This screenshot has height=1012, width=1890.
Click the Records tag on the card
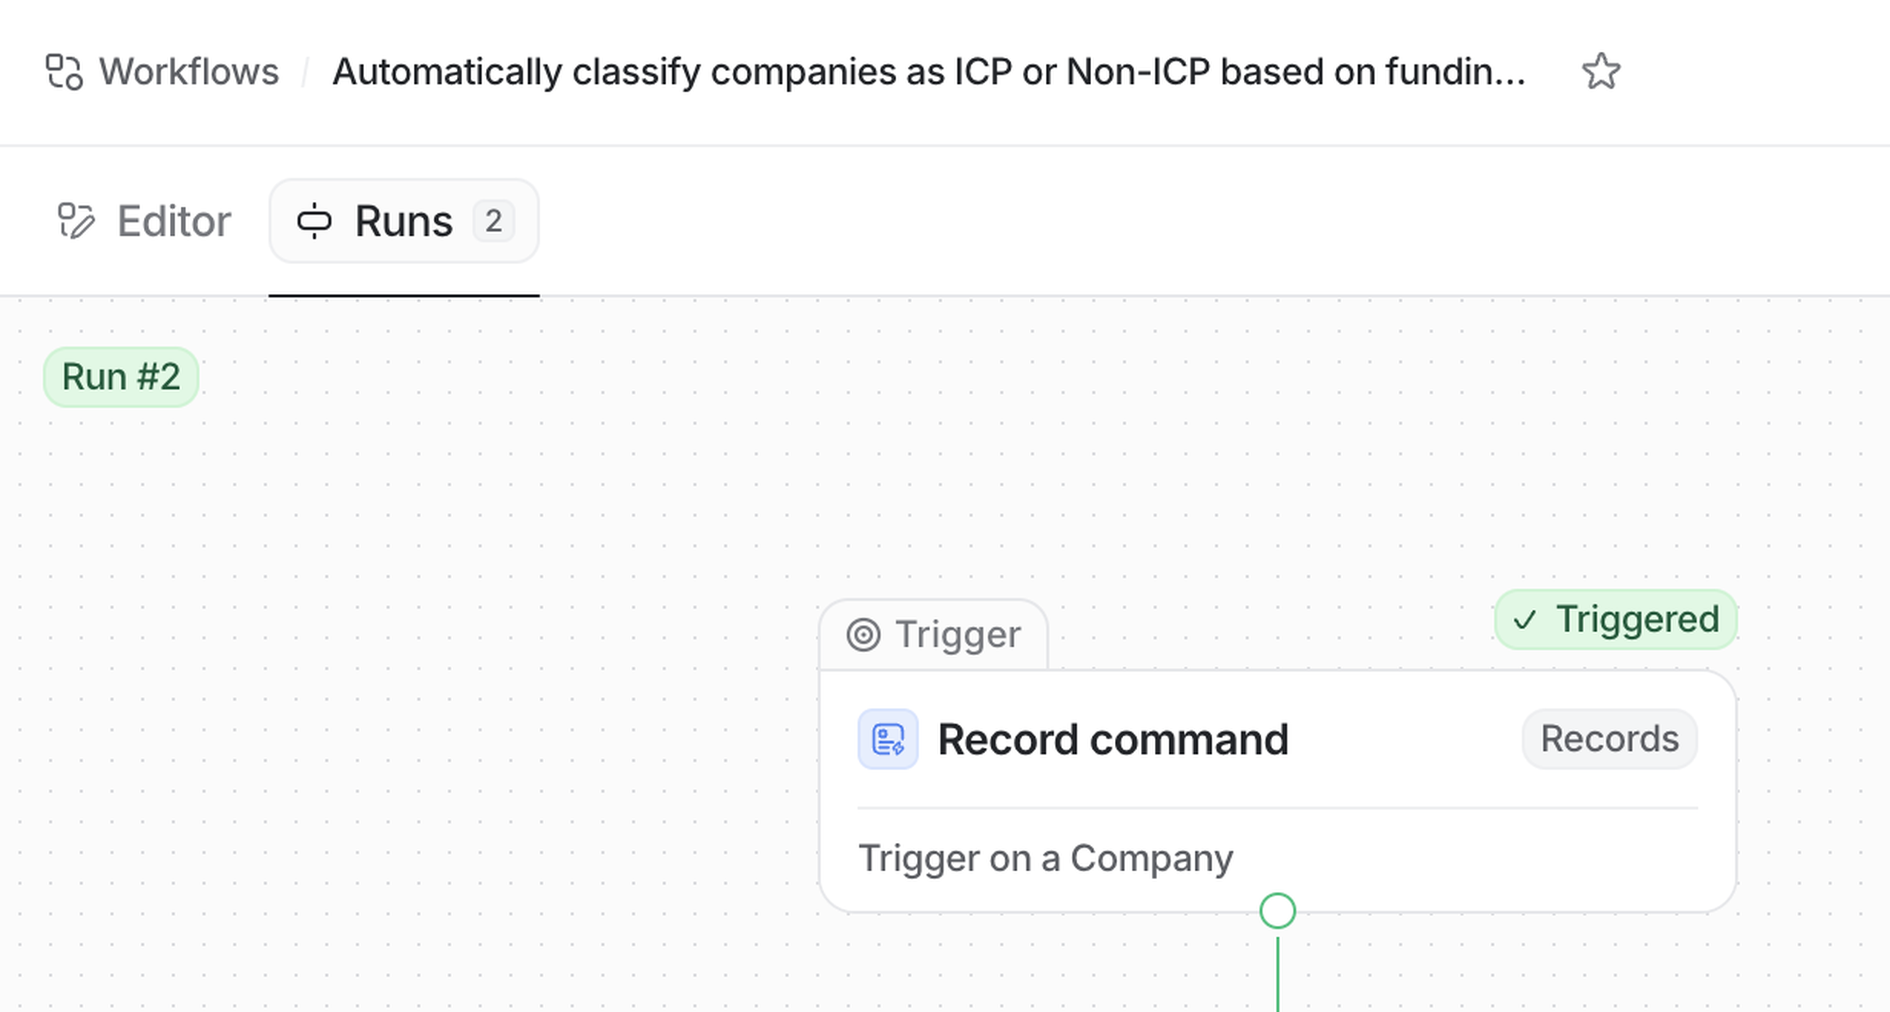(1609, 738)
